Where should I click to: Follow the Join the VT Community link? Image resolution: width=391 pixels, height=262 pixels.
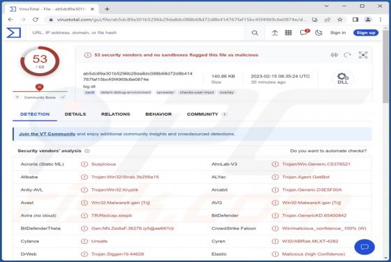[47, 134]
